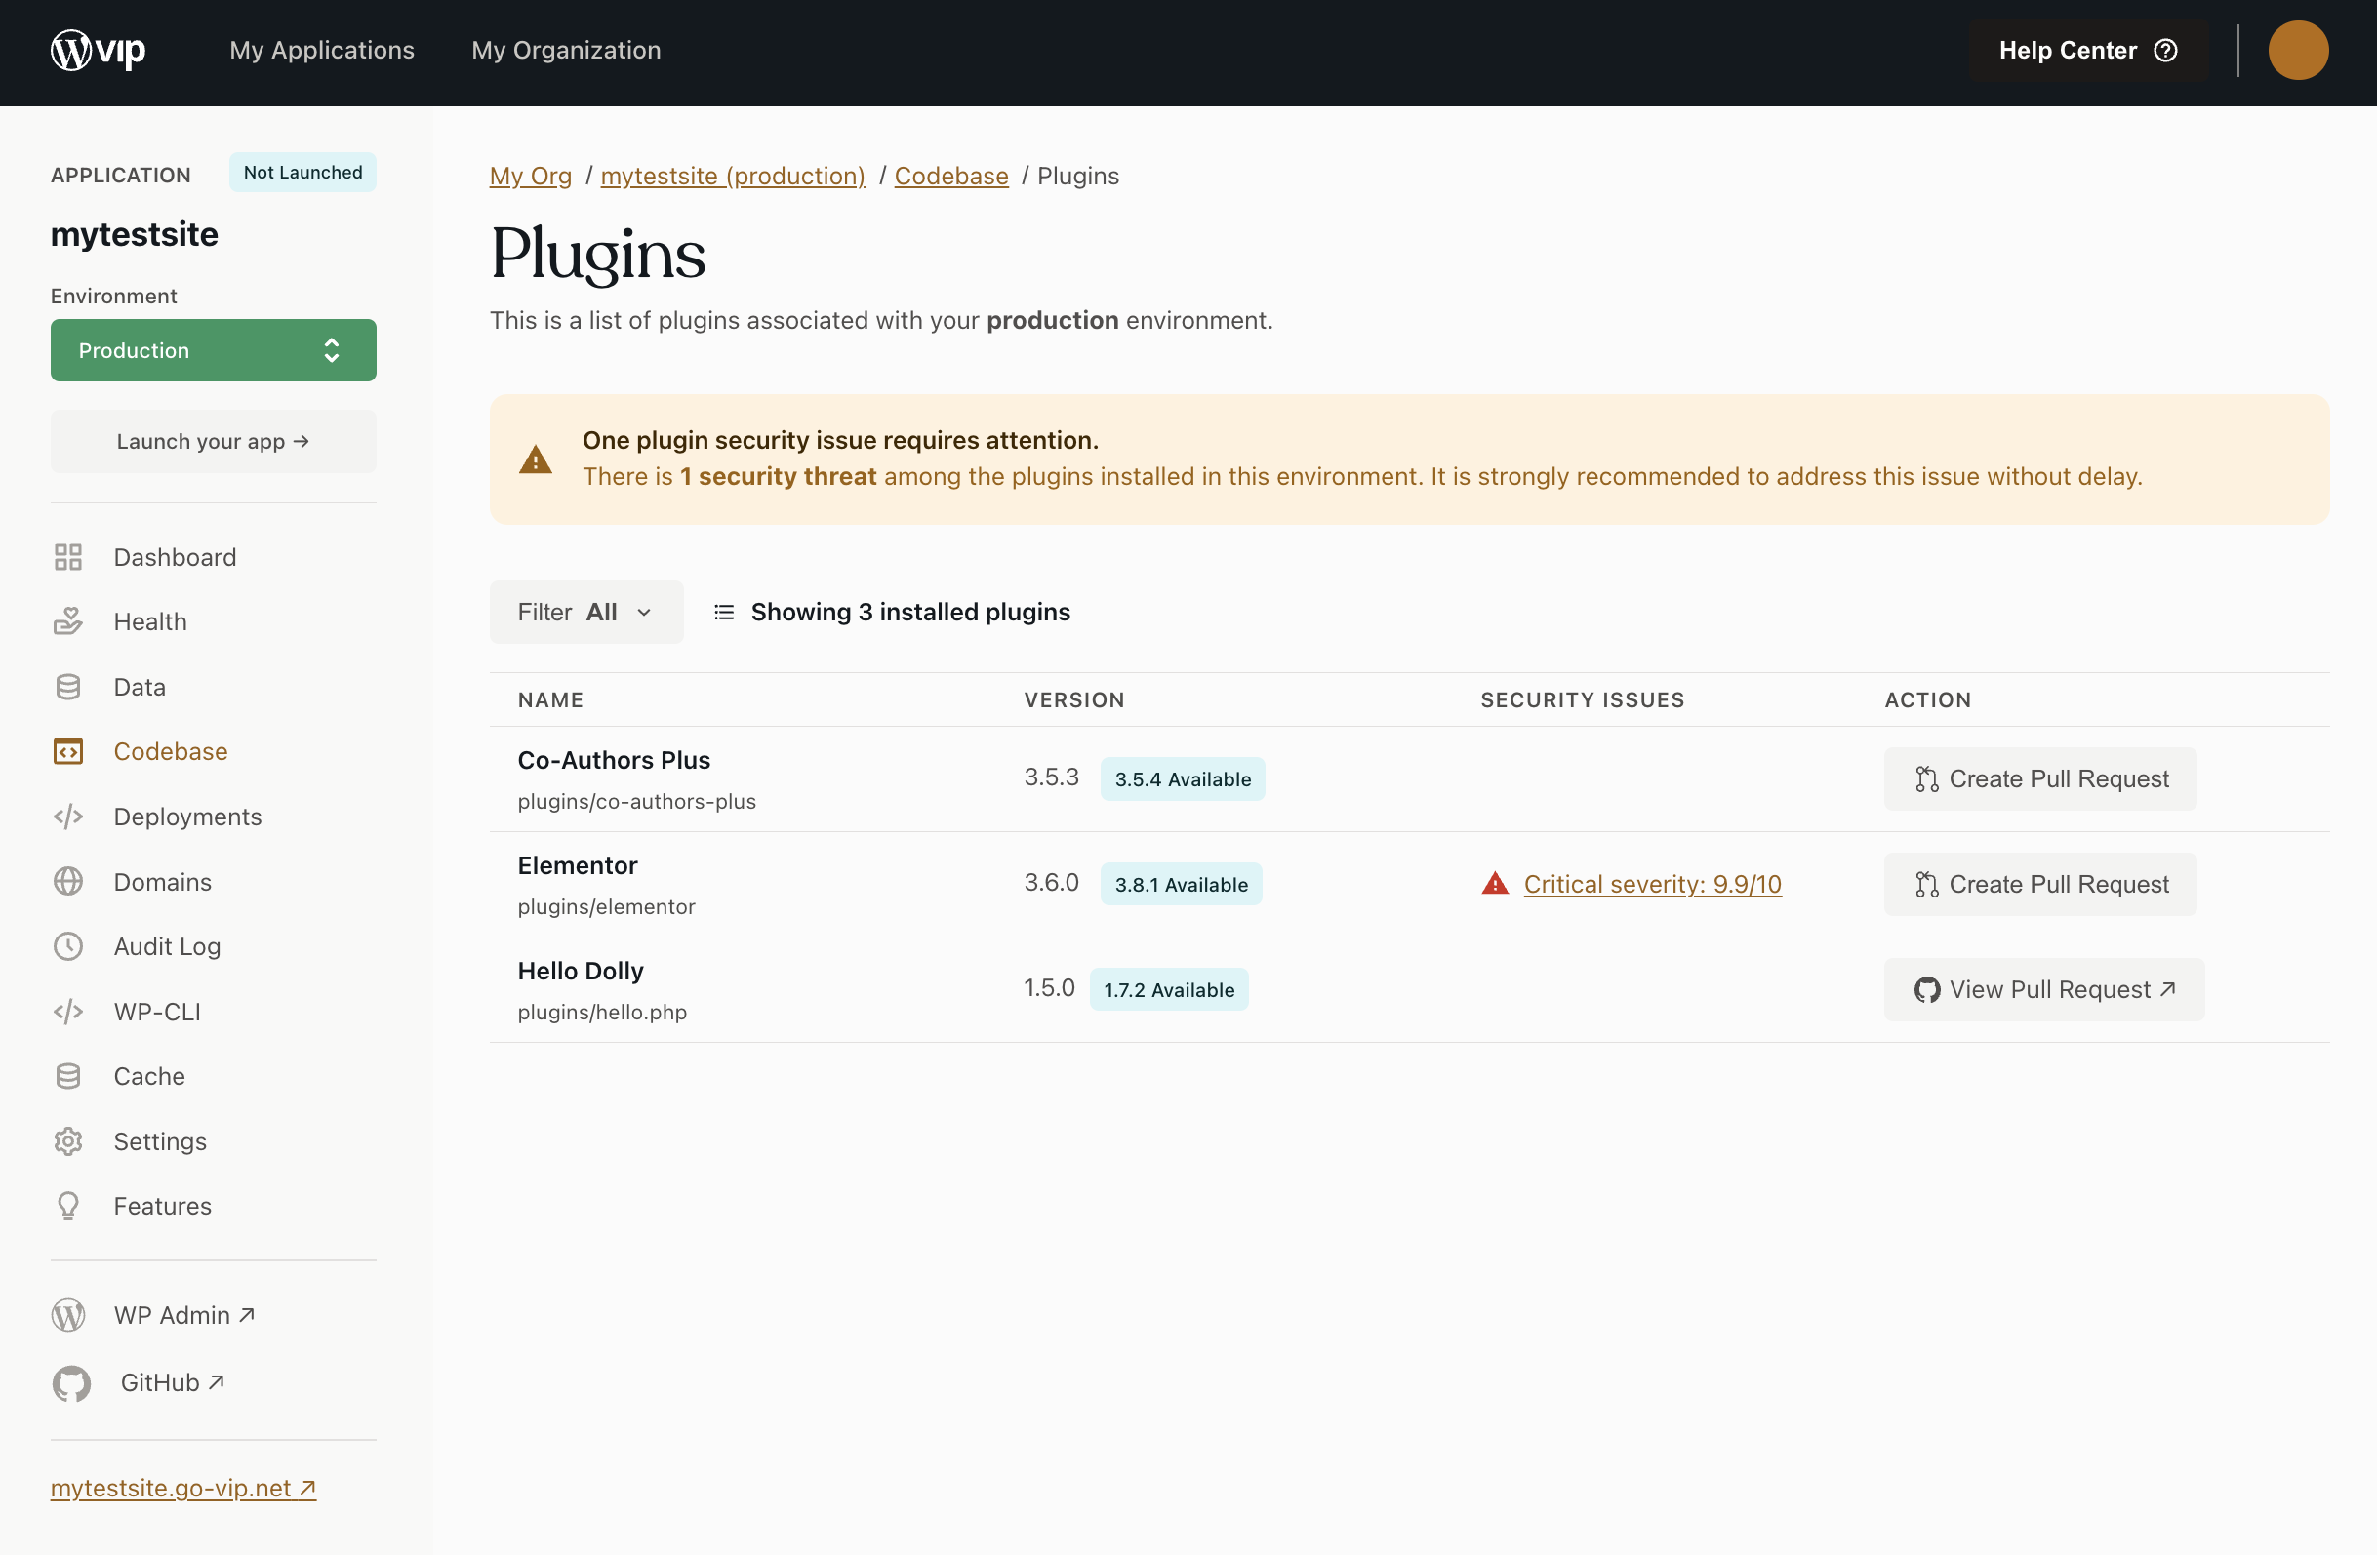Click the Settings gear icon
Screen dimensions: 2377x1555
(x=68, y=1141)
